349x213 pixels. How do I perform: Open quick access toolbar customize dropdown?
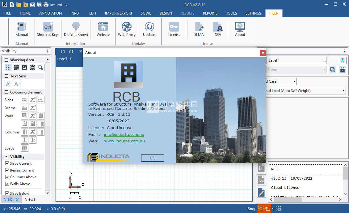pyautogui.click(x=66, y=4)
